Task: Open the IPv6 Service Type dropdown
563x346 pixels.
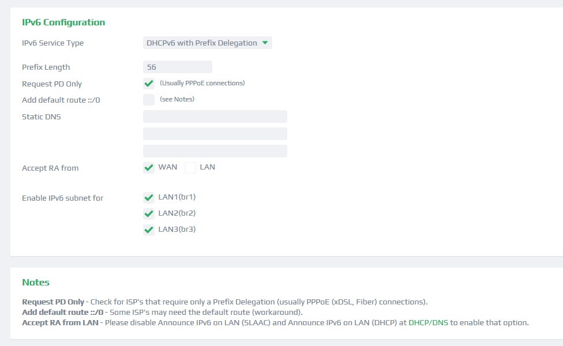Action: tap(207, 43)
